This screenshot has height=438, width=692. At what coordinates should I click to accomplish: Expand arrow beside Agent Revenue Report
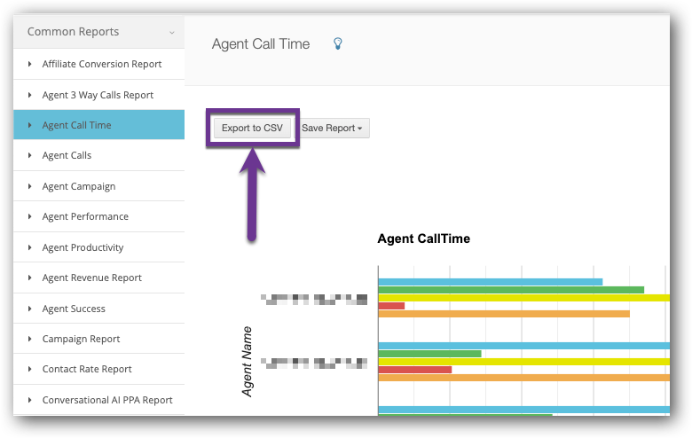pos(29,278)
